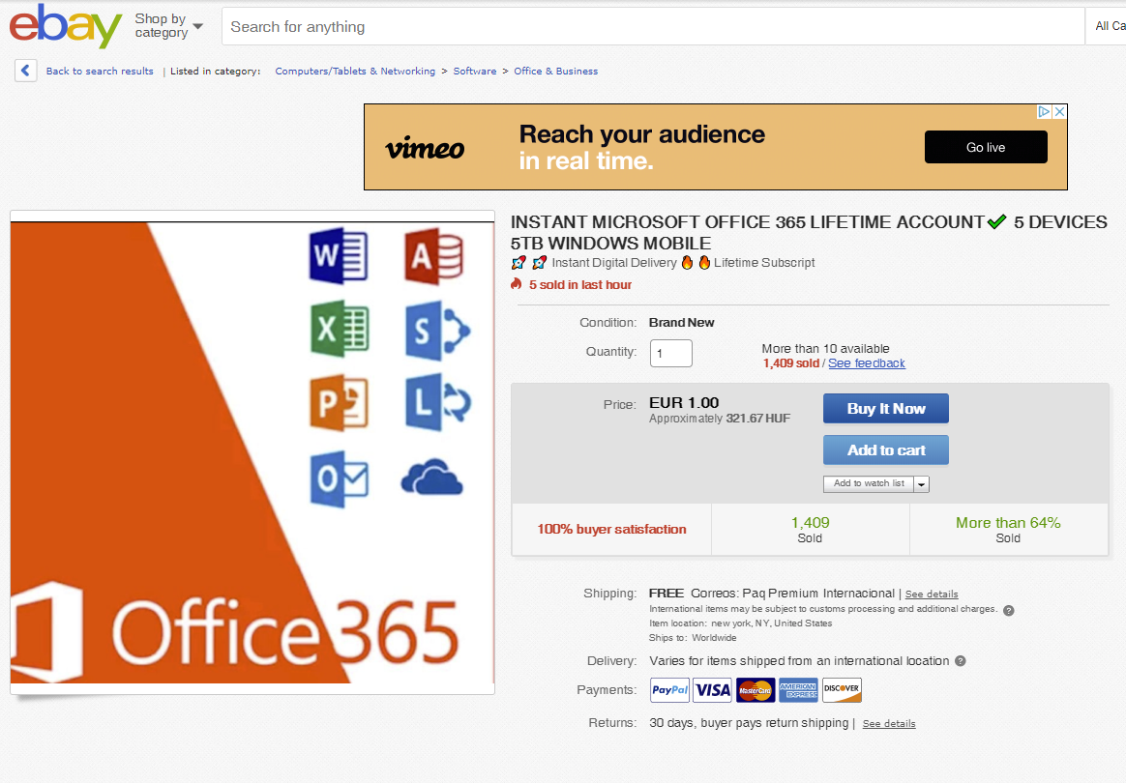This screenshot has width=1126, height=783.
Task: Open the All Categories search dropdown
Action: (1109, 26)
